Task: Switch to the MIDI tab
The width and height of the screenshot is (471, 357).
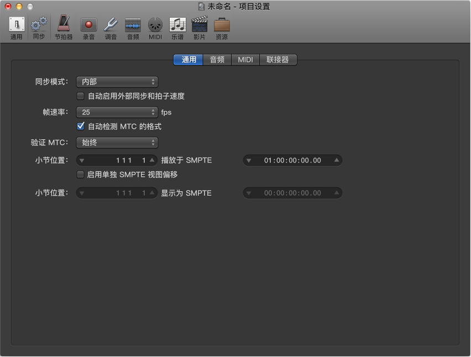Action: pos(245,60)
